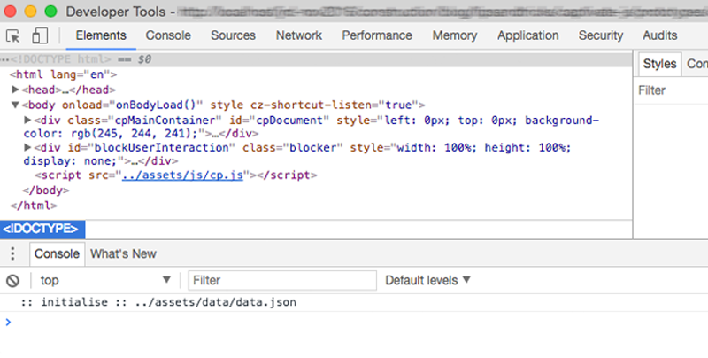The image size is (708, 358).
Task: Collapse the body element node
Action: point(15,105)
